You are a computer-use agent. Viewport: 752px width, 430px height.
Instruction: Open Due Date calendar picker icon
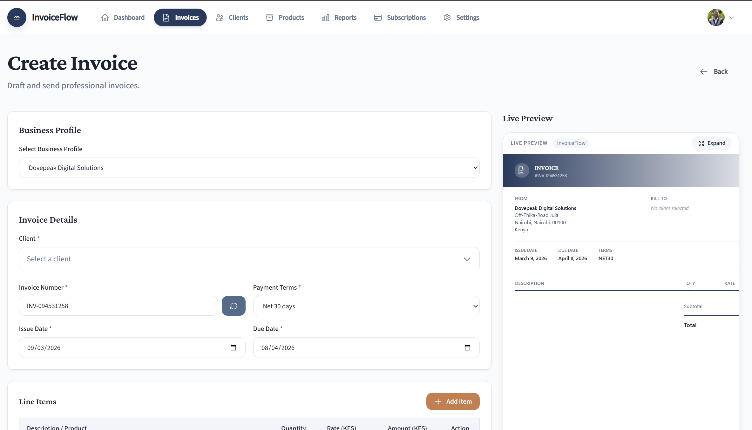(467, 347)
